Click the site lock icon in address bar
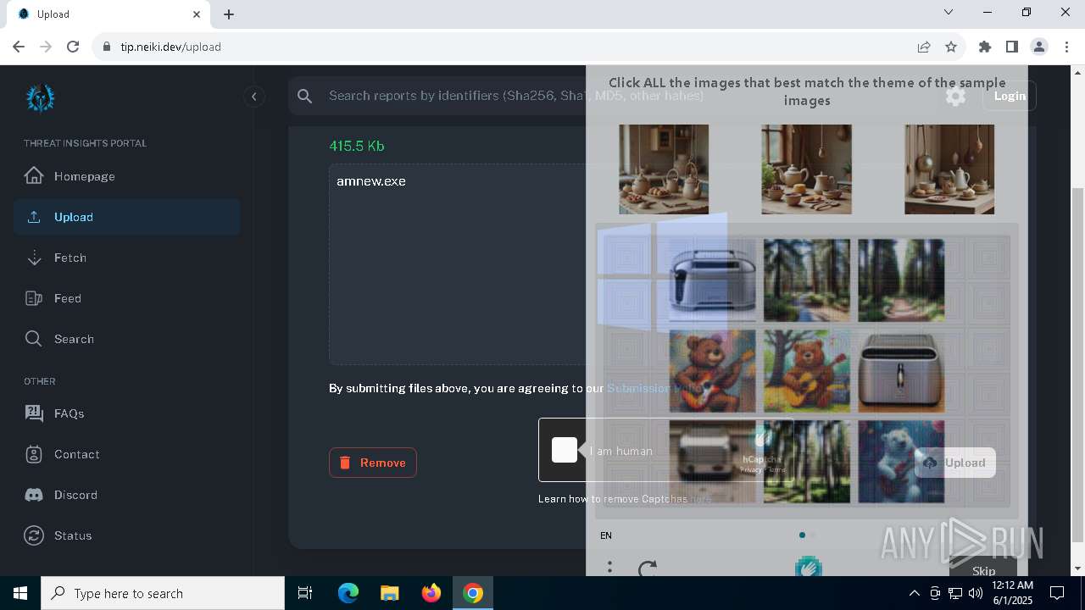Screen dimensions: 1085x610 (x=107, y=47)
